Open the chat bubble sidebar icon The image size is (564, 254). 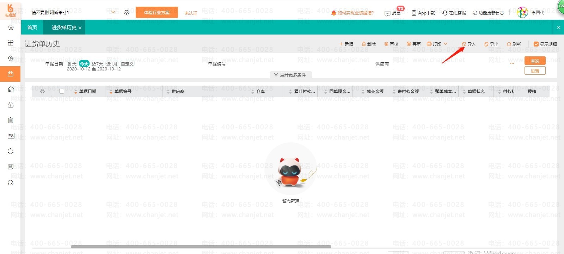(11, 182)
